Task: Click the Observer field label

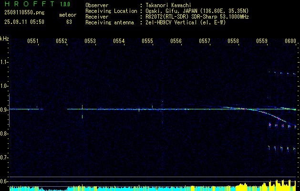Action: coord(97,5)
